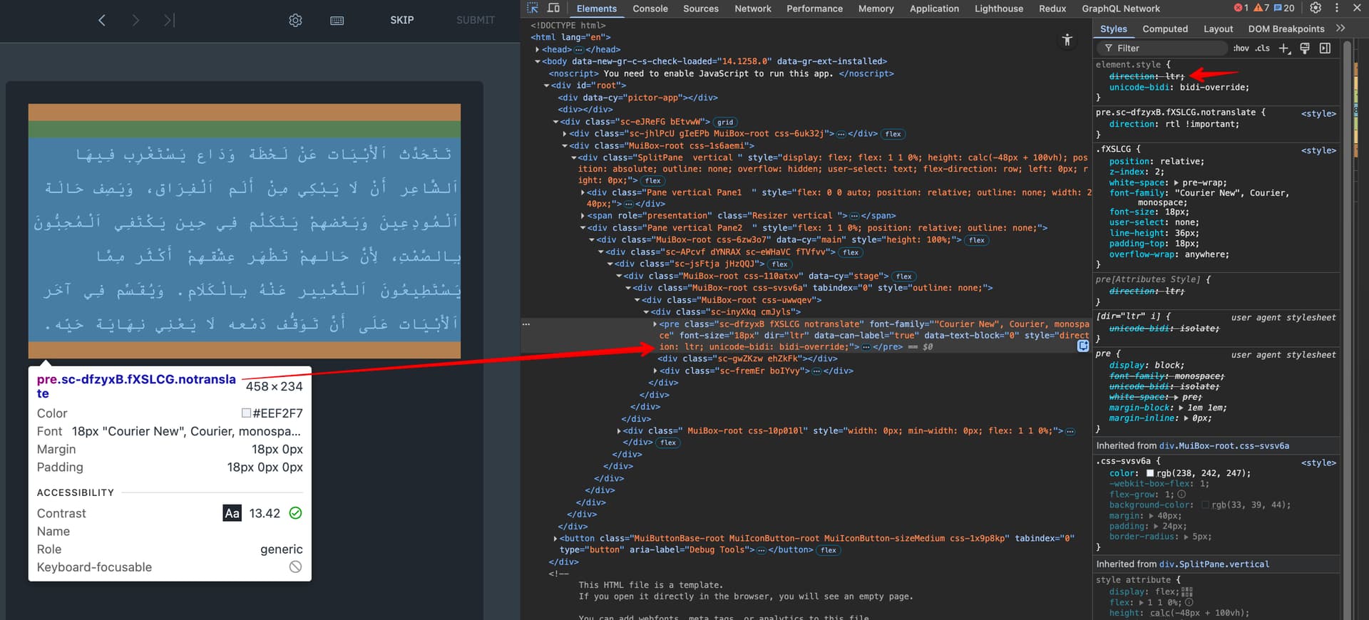Show more Styles pane tabs chevron
This screenshot has width=1369, height=620.
click(1340, 29)
